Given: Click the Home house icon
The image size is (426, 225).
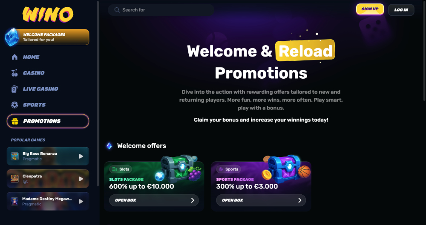Looking at the screenshot, I should pyautogui.click(x=14, y=57).
